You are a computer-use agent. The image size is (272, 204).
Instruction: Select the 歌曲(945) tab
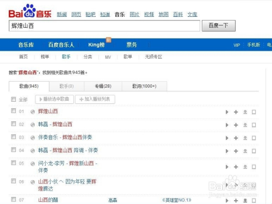click(x=29, y=86)
